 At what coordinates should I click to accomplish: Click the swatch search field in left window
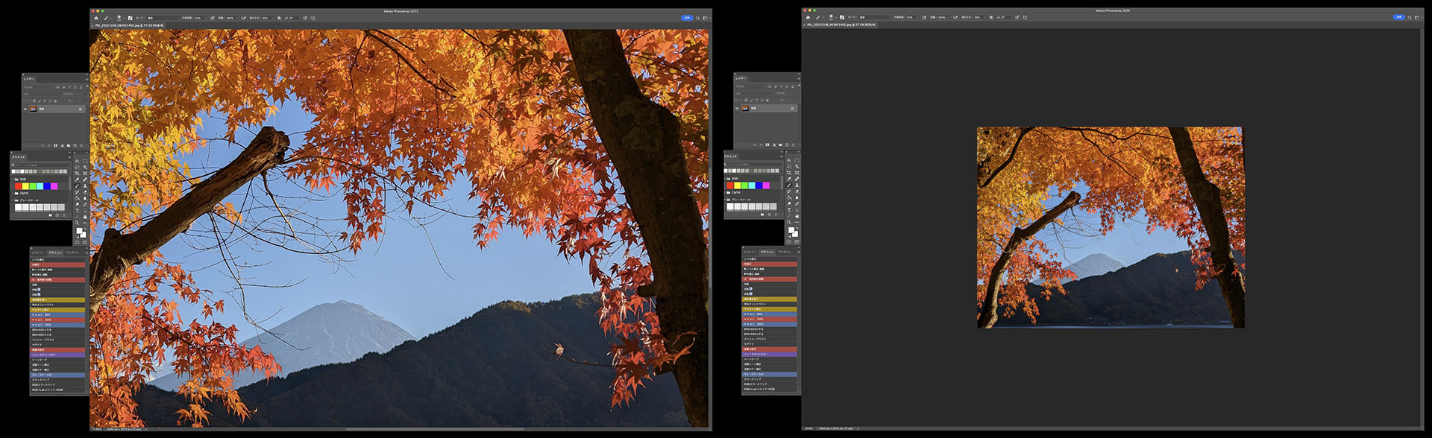[41, 165]
